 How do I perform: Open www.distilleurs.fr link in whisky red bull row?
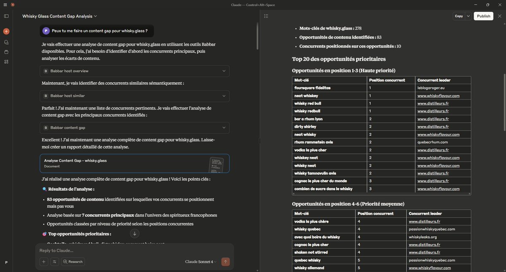[x=433, y=103]
